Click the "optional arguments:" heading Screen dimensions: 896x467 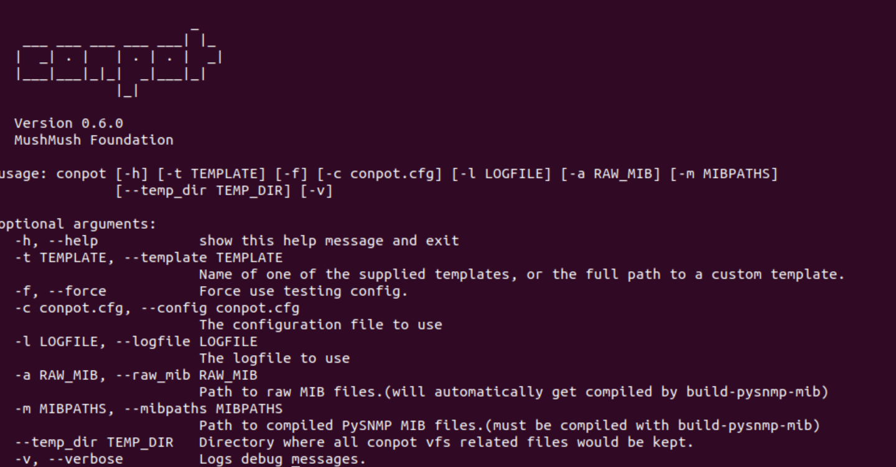coord(77,224)
